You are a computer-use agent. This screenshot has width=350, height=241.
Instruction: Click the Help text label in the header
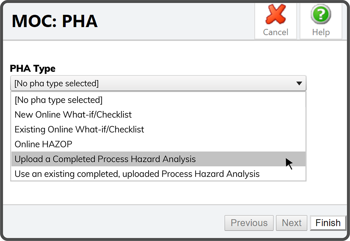point(321,32)
